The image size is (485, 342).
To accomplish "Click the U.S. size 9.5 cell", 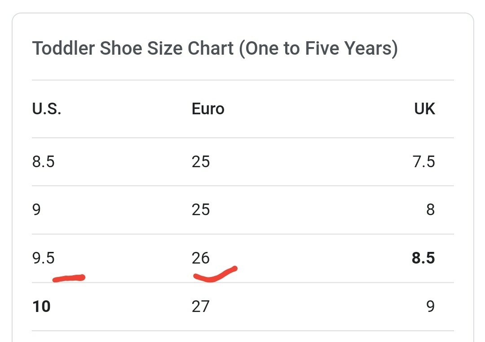I will pos(43,258).
